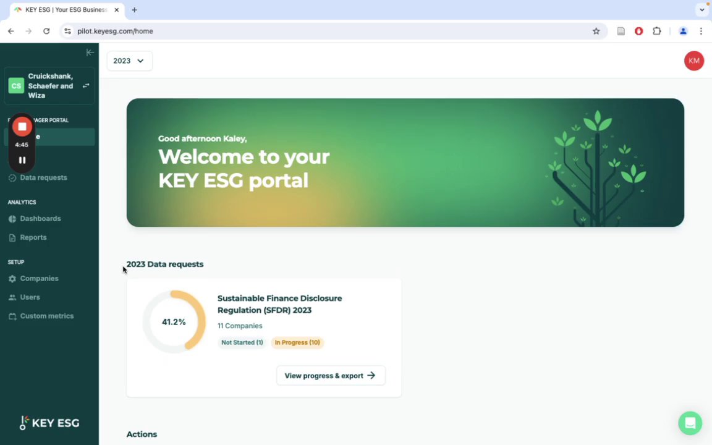
Task: Open the KM user profile avatar
Action: [694, 61]
